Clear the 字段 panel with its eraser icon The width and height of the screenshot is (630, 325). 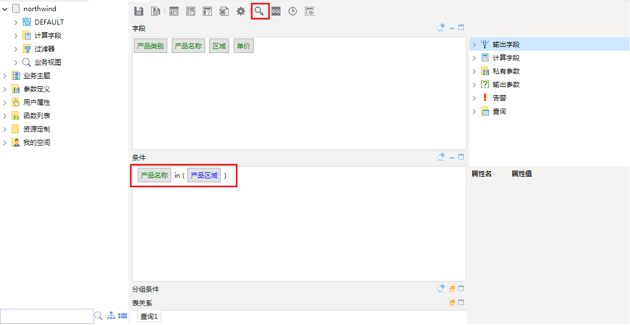pyautogui.click(x=441, y=27)
